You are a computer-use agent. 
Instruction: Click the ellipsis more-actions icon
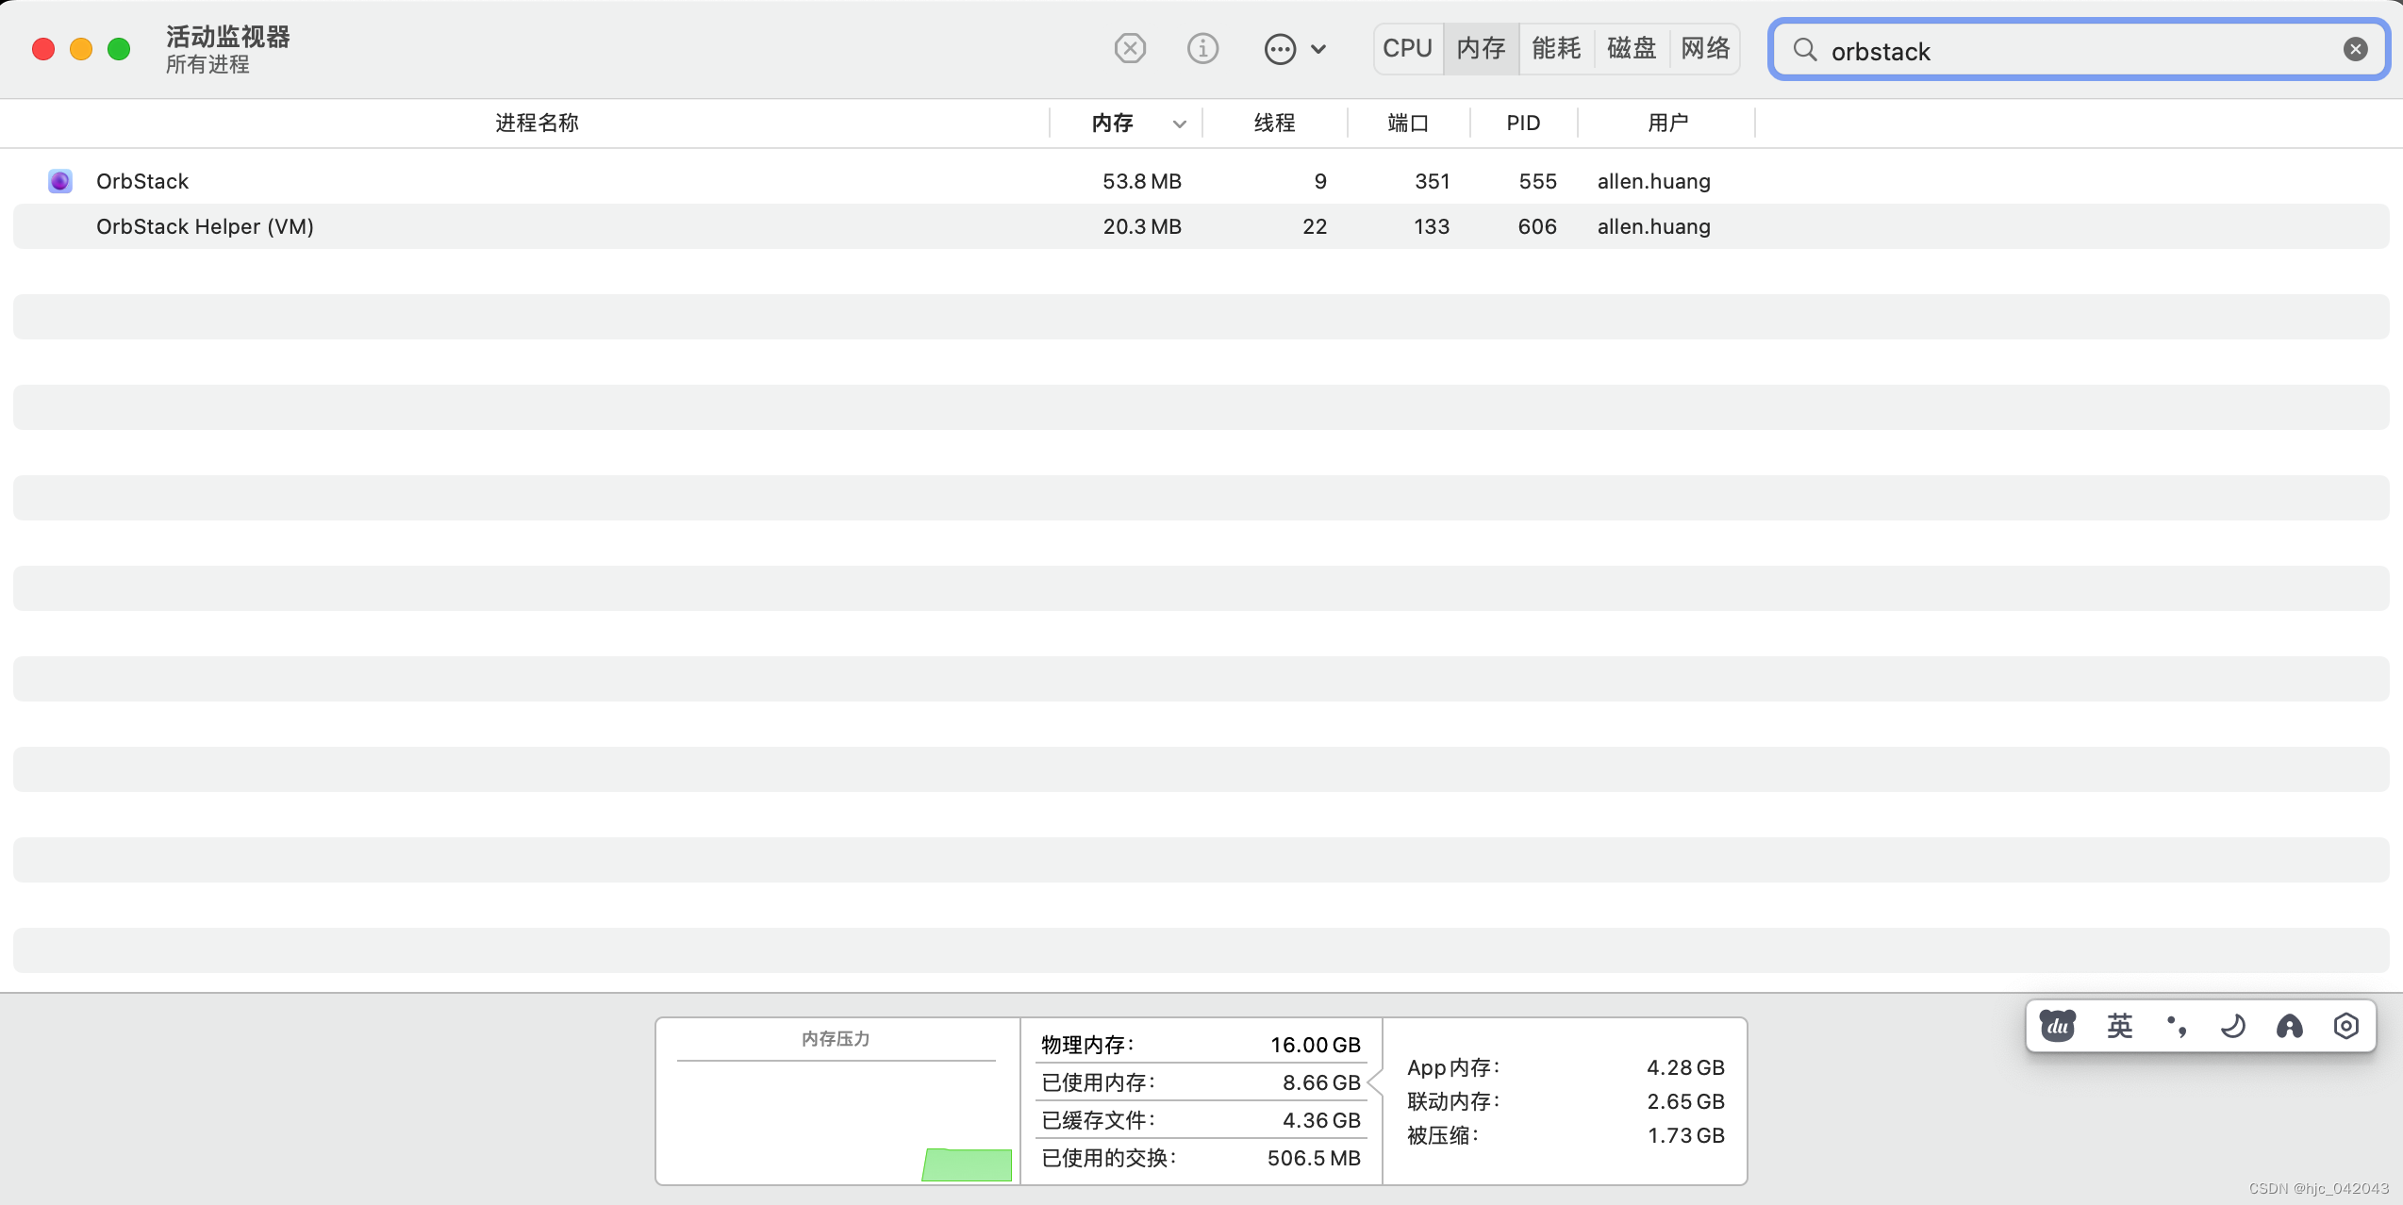1280,49
